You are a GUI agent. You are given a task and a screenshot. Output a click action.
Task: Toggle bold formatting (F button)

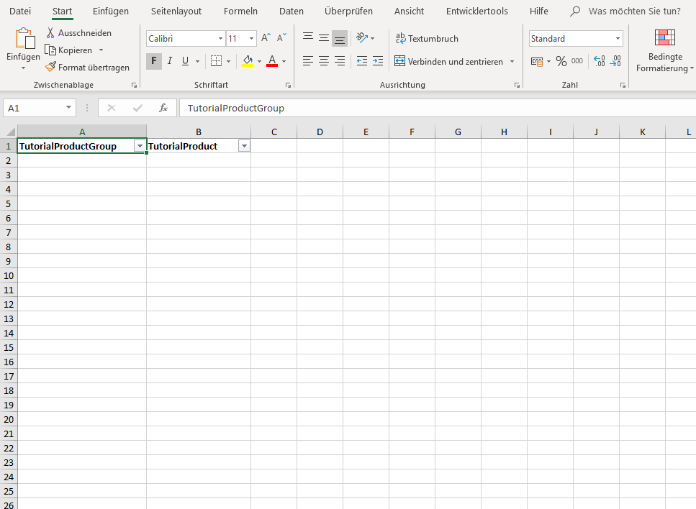pyautogui.click(x=153, y=61)
